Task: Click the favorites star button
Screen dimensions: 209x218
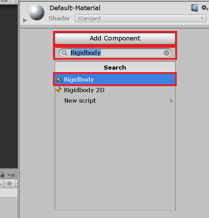Action: pyautogui.click(x=9, y=184)
